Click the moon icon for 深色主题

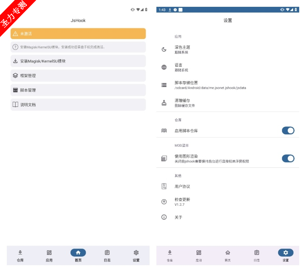(164, 49)
